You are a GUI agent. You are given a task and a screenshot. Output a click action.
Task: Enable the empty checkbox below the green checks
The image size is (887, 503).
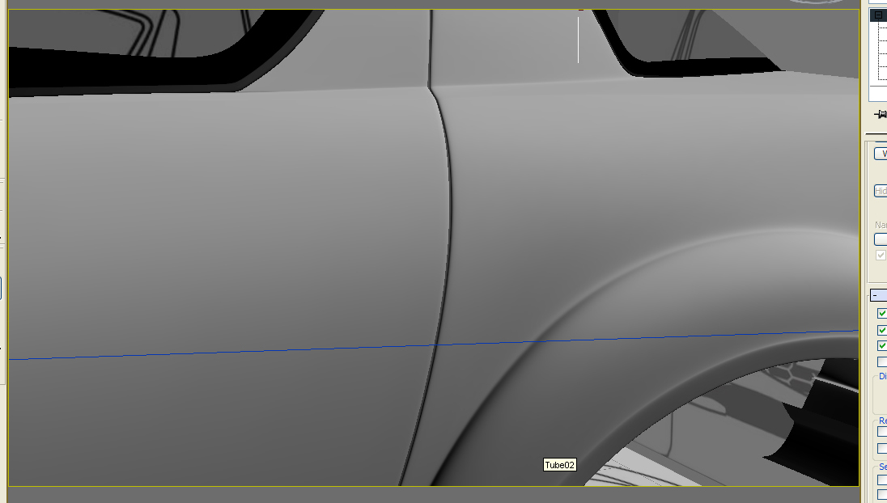tap(882, 362)
